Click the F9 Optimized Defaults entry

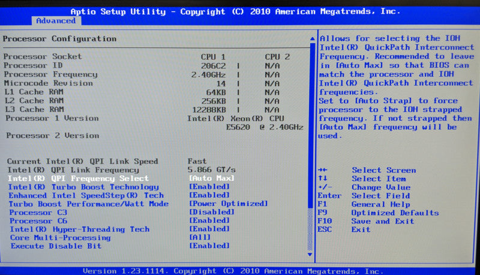click(x=379, y=213)
